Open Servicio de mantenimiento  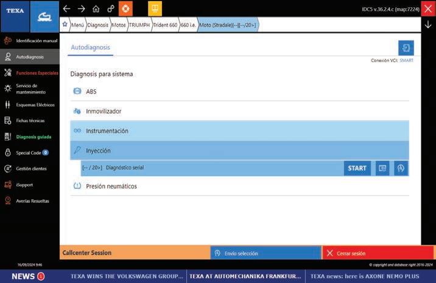(x=30, y=89)
